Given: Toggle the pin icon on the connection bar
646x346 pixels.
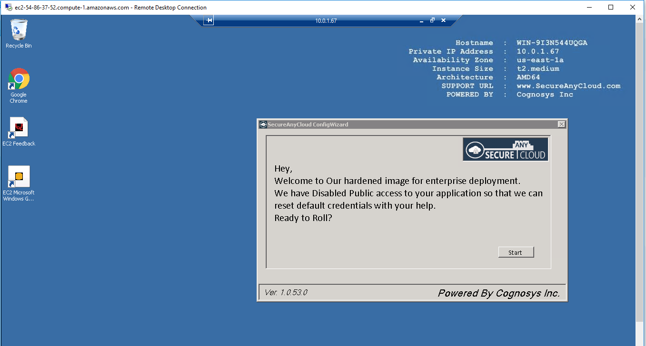Looking at the screenshot, I should pos(209,20).
